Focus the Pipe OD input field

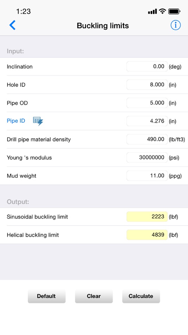(147, 103)
